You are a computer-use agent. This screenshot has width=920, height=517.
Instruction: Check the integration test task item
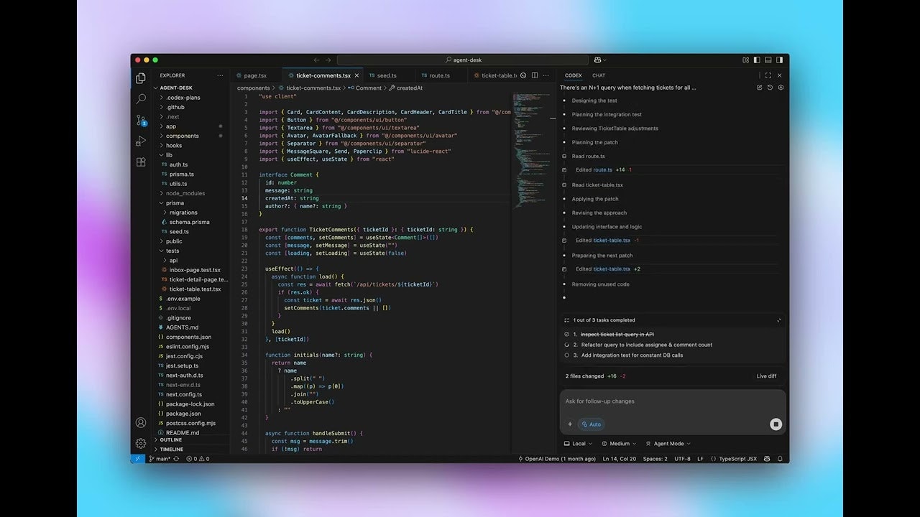(567, 355)
